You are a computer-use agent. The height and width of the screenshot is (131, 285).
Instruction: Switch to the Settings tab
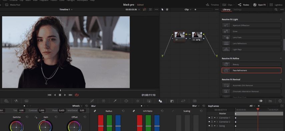coord(237,9)
